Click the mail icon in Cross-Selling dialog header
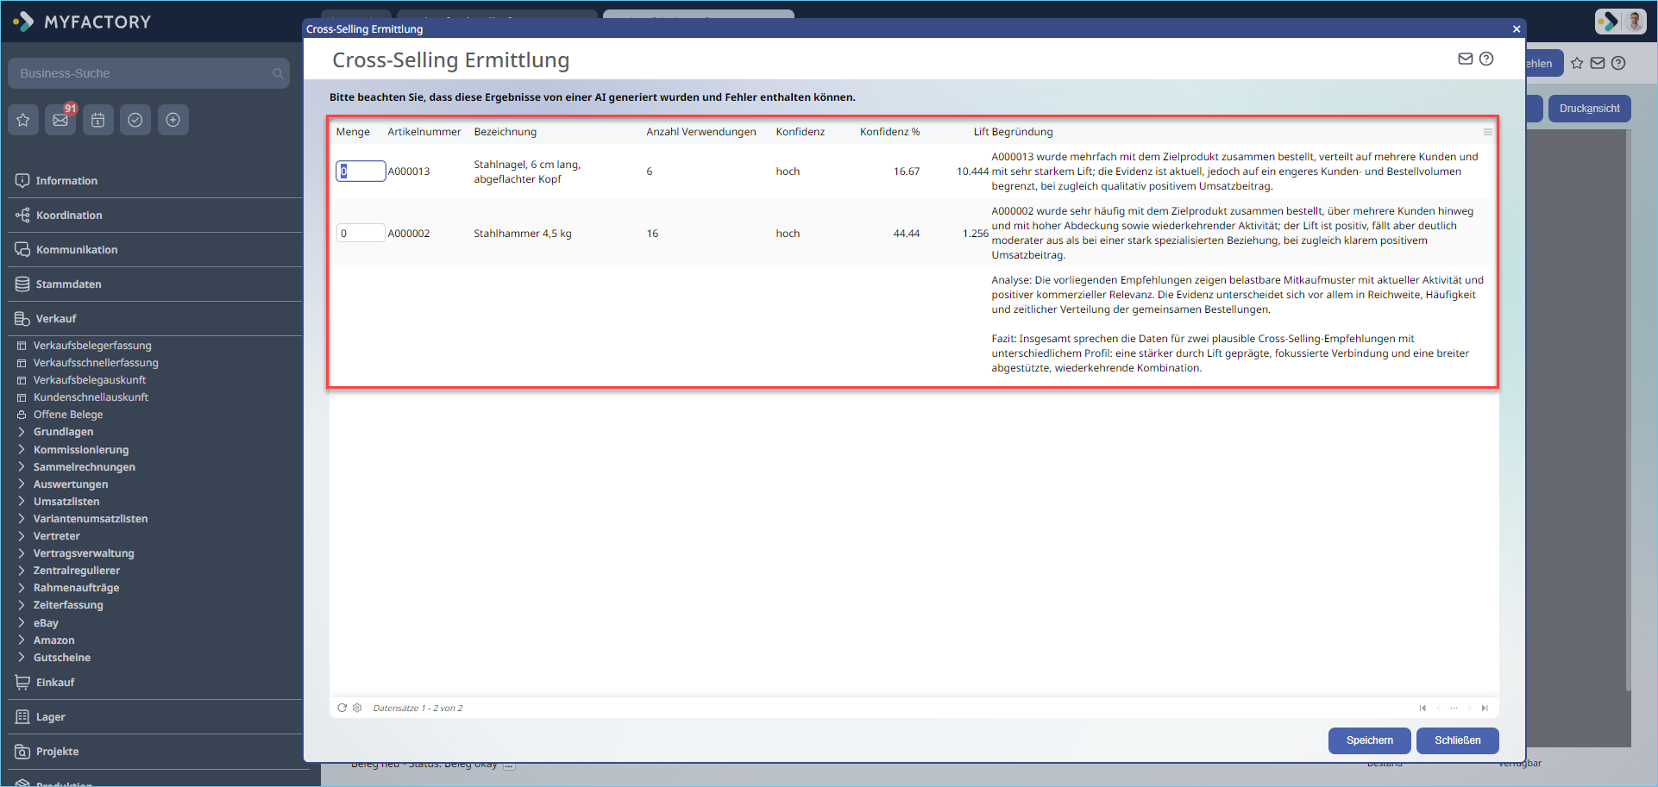Image resolution: width=1658 pixels, height=787 pixels. coord(1466,59)
